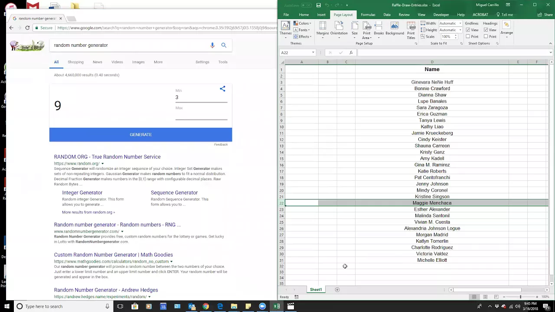The height and width of the screenshot is (312, 555).
Task: Switch to Page Layout view icon
Action: tap(485, 297)
